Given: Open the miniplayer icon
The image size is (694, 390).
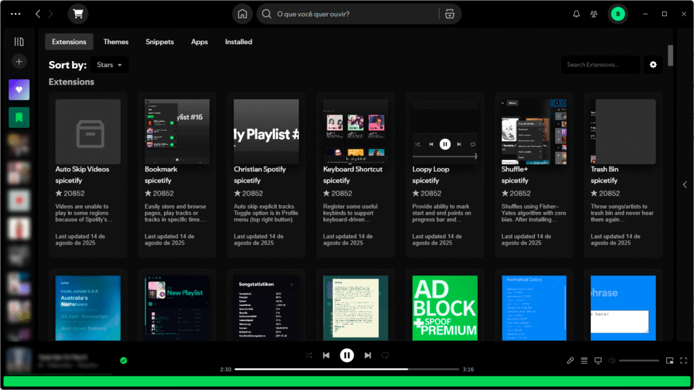Looking at the screenshot, I should coord(670,361).
